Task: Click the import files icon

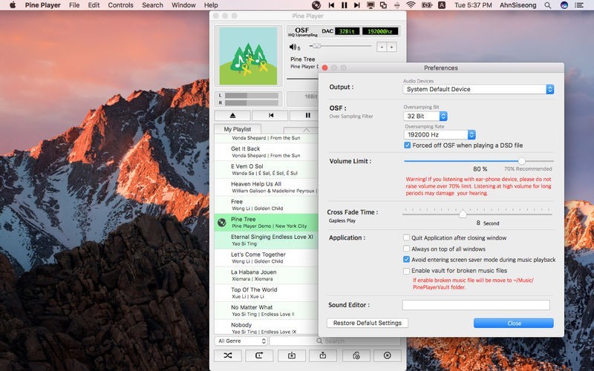Action: [x=290, y=355]
